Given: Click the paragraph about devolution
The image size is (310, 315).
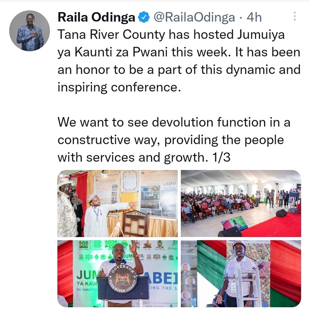Looking at the screenshot, I should click(174, 140).
